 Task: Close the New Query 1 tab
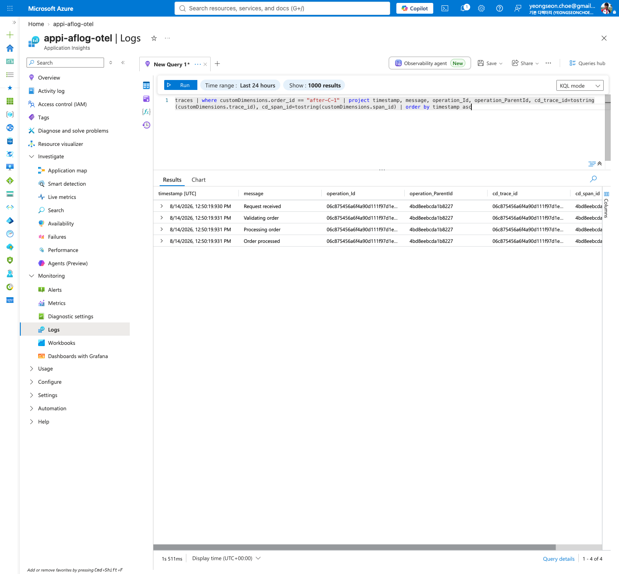click(x=205, y=64)
